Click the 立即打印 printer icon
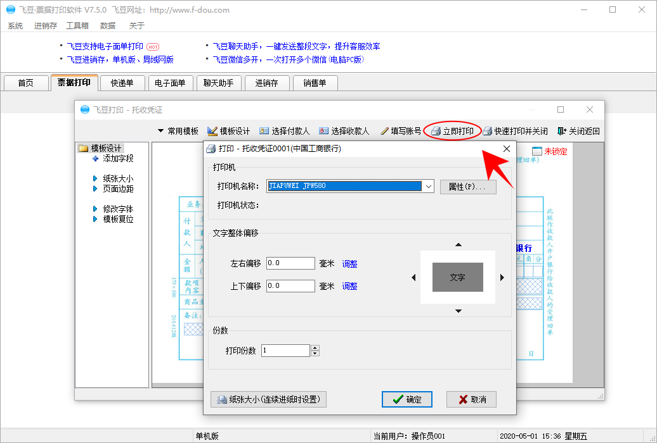 pos(436,131)
